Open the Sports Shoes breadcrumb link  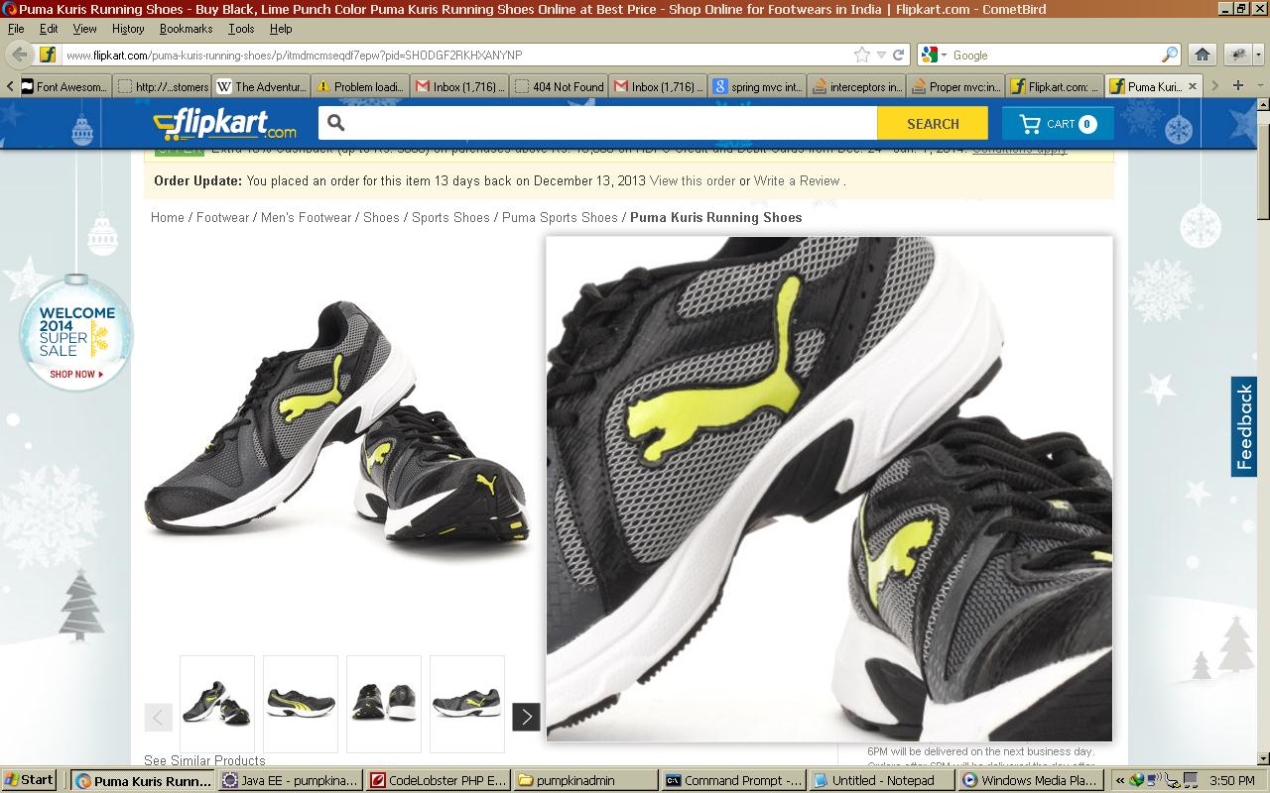click(450, 217)
